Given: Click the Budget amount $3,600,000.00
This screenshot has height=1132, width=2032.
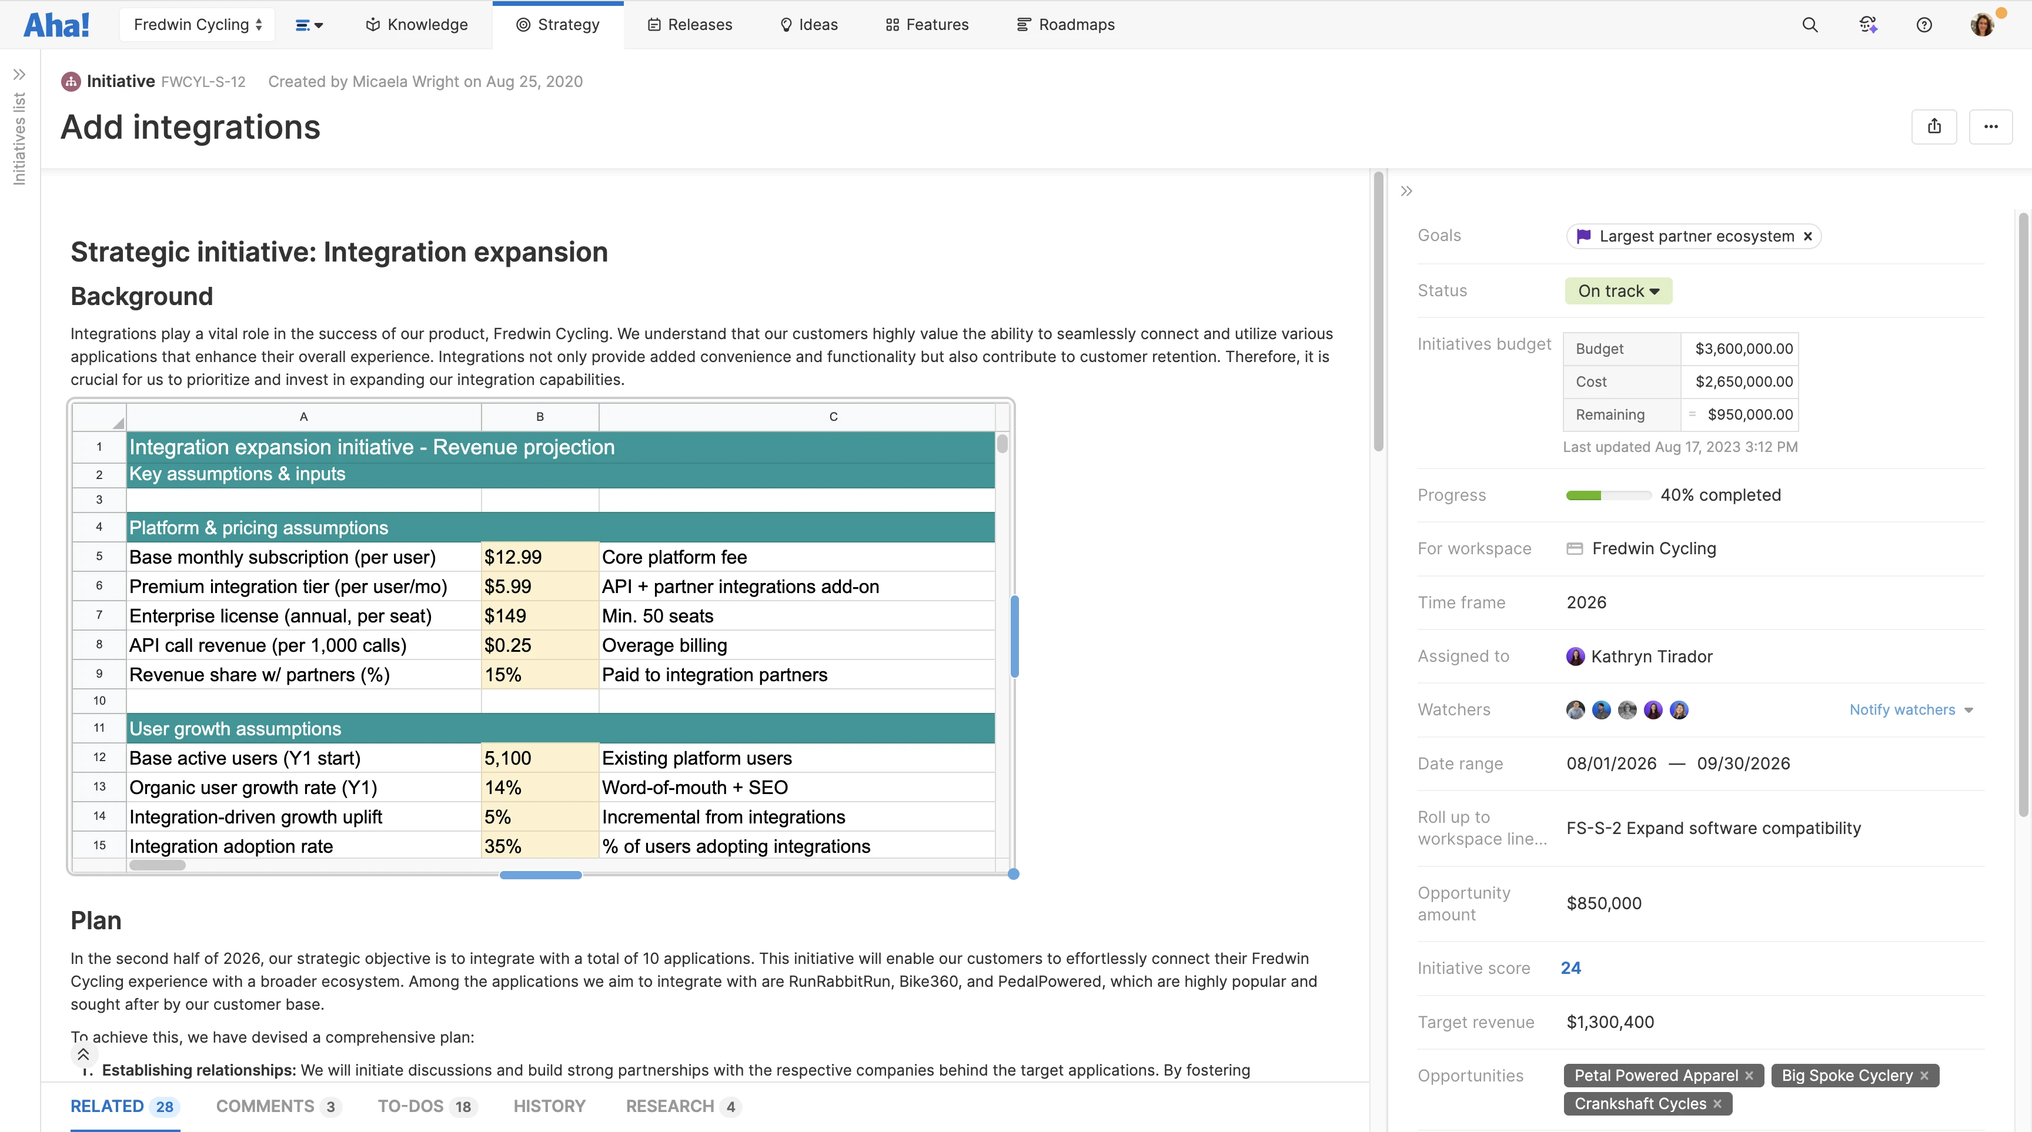Looking at the screenshot, I should (x=1743, y=349).
